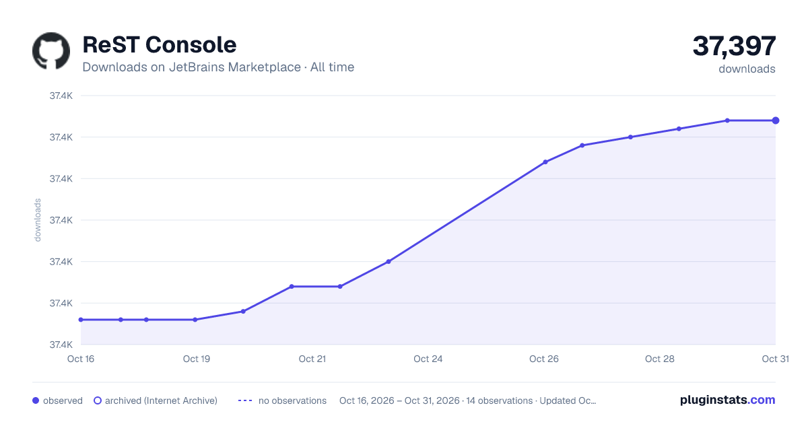The image size is (808, 424).
Task: Click the 'Oct 26' axis label
Action: pyautogui.click(x=544, y=359)
